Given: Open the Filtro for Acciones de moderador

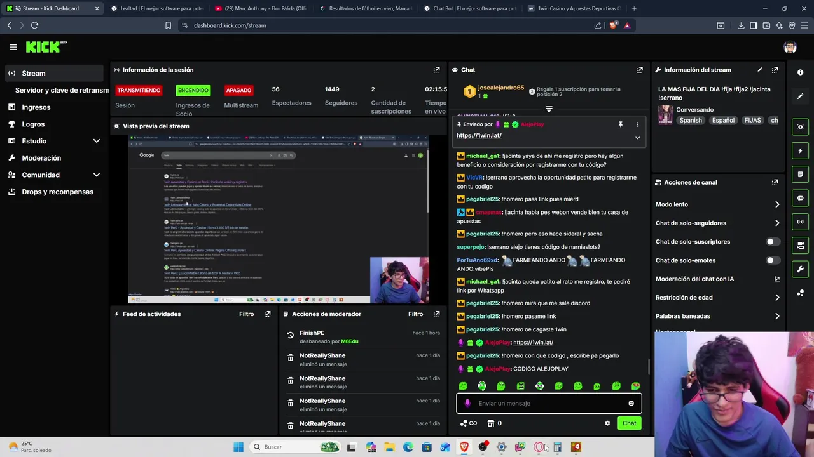Looking at the screenshot, I should 415,314.
